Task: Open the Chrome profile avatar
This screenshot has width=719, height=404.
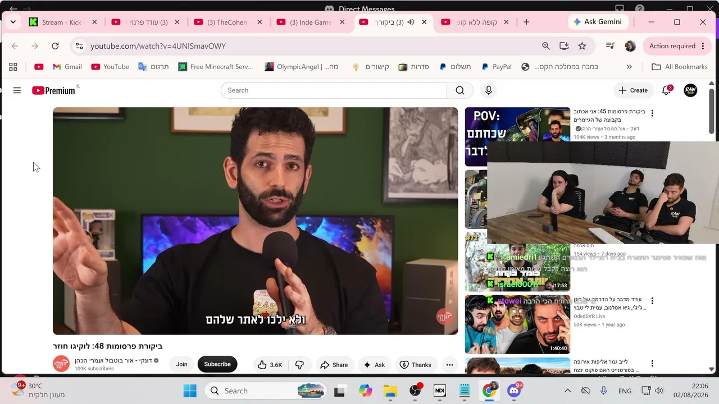Action: click(x=630, y=46)
